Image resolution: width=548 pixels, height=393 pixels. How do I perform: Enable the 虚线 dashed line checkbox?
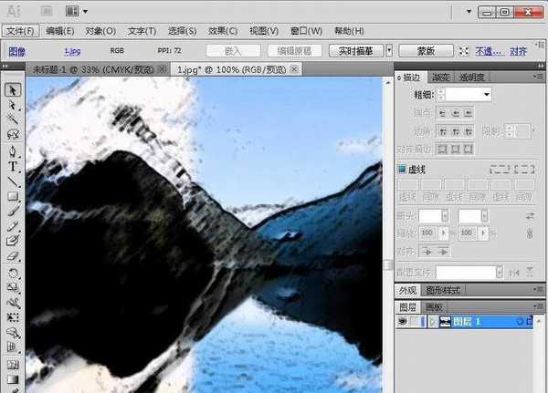[402, 170]
